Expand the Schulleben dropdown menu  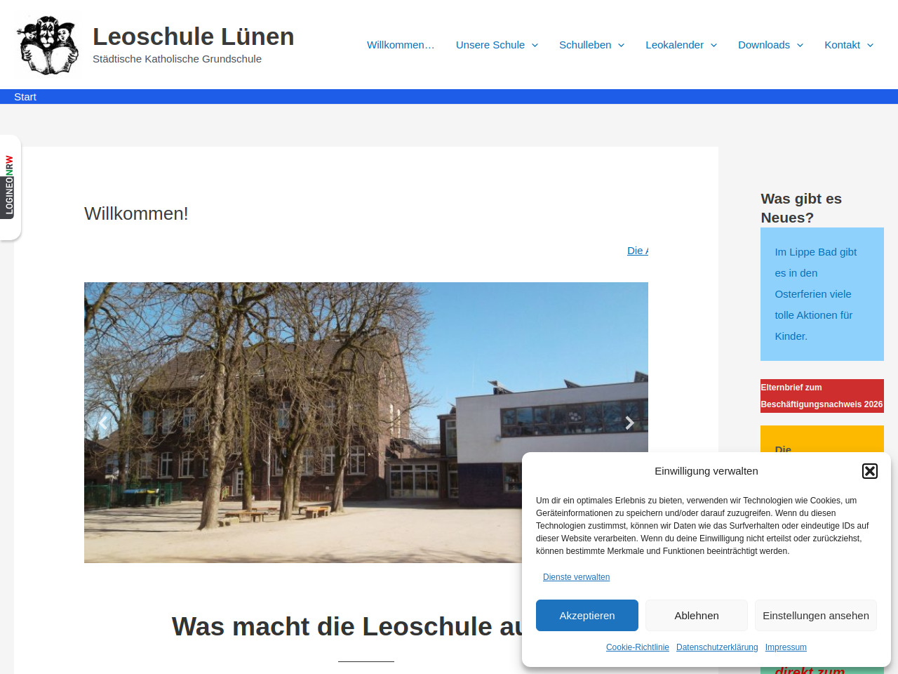(591, 45)
